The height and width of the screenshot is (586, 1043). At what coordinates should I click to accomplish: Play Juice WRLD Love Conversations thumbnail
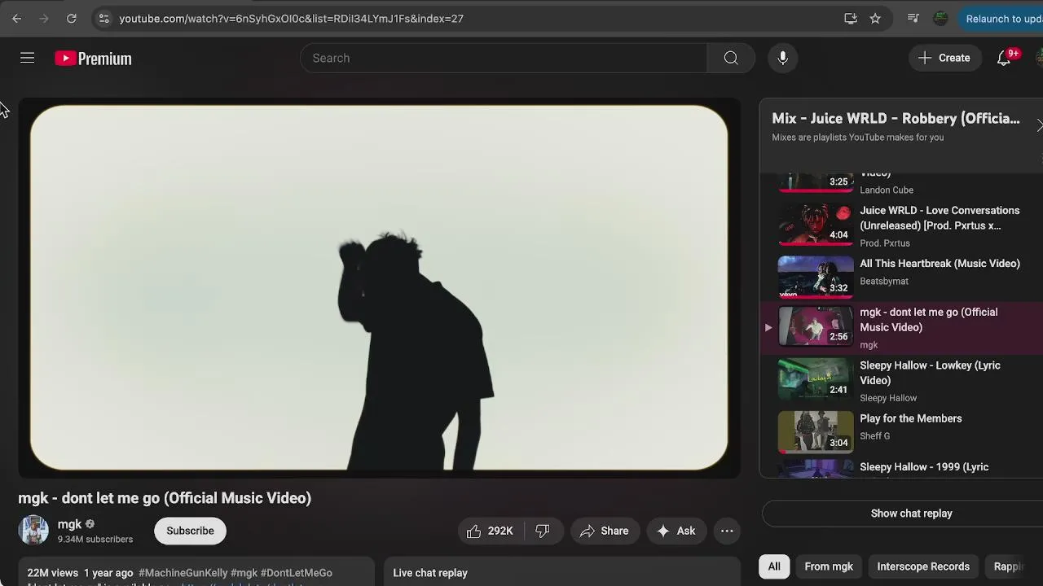[x=816, y=224]
